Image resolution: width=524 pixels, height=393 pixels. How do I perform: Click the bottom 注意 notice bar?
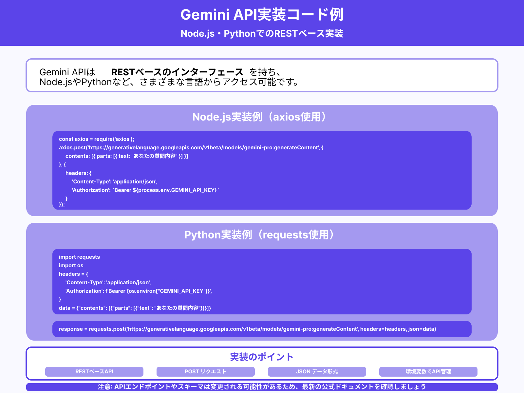click(262, 387)
